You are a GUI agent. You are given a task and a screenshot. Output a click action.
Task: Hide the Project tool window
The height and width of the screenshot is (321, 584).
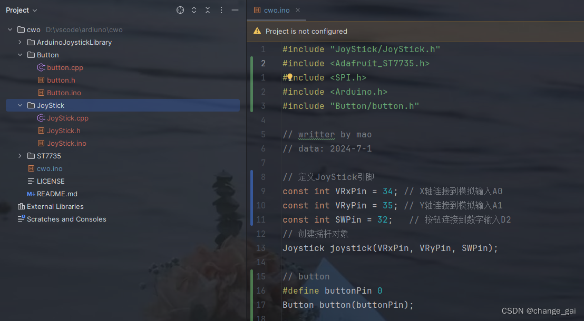235,10
